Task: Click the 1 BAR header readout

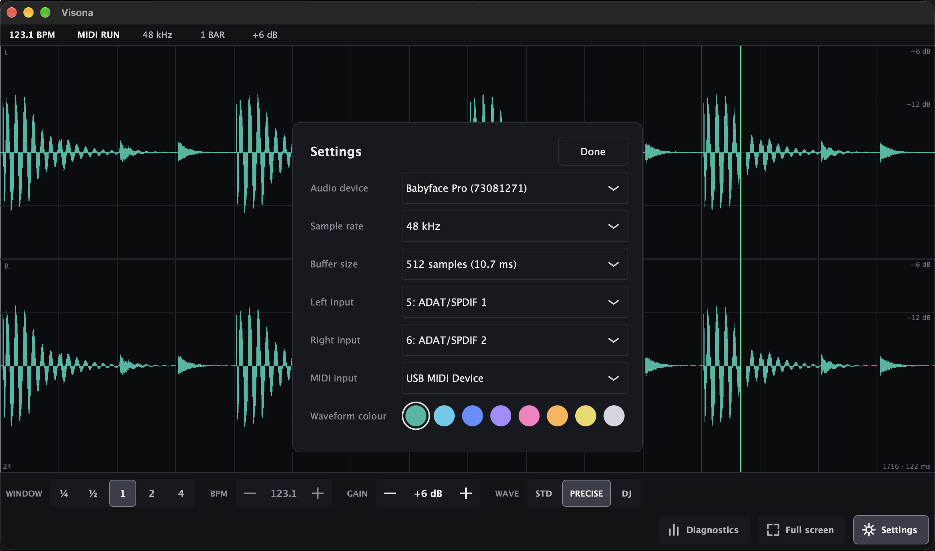Action: [x=213, y=35]
